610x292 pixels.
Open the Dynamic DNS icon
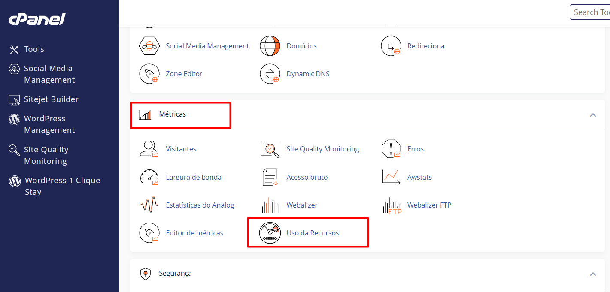(270, 73)
